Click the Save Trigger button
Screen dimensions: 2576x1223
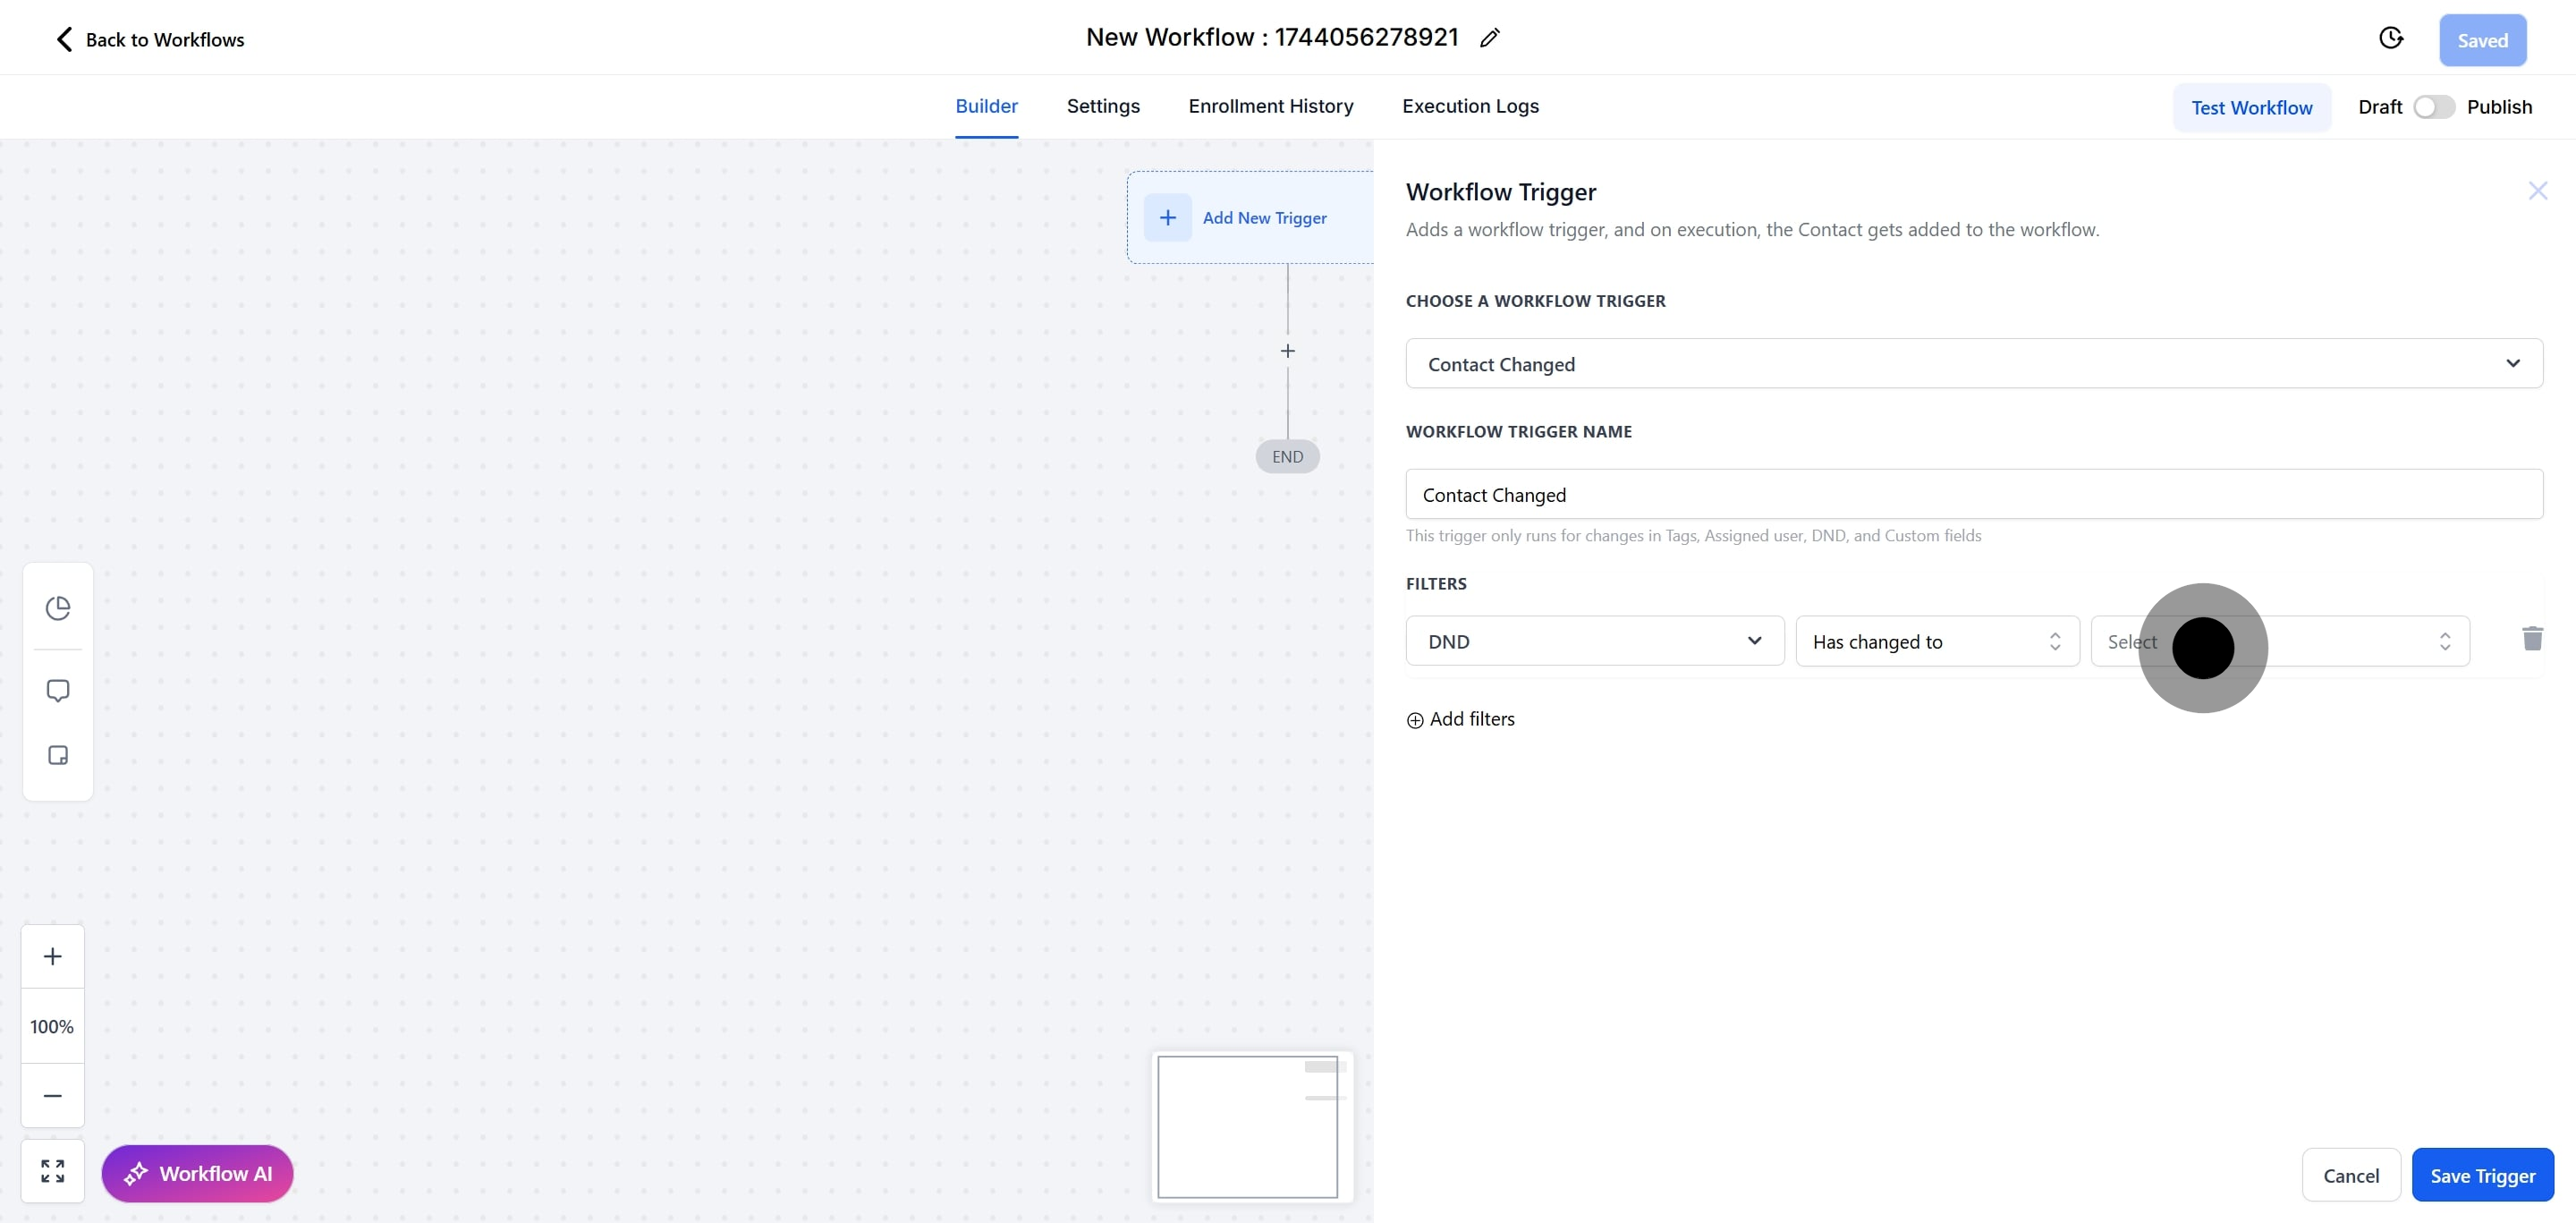[x=2482, y=1175]
